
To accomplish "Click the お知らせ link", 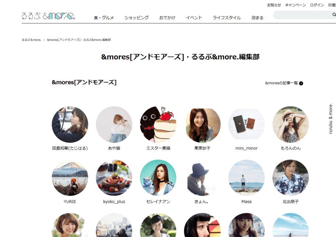I will pyautogui.click(x=274, y=5).
